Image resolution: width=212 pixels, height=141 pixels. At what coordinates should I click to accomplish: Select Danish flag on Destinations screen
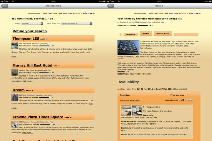click(x=71, y=13)
